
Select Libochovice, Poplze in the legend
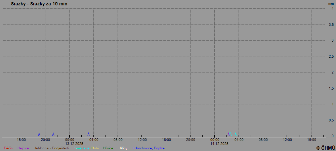pos(149,148)
